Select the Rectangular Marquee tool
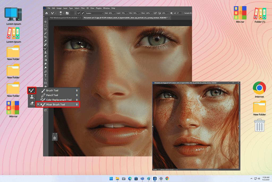 coord(45,26)
